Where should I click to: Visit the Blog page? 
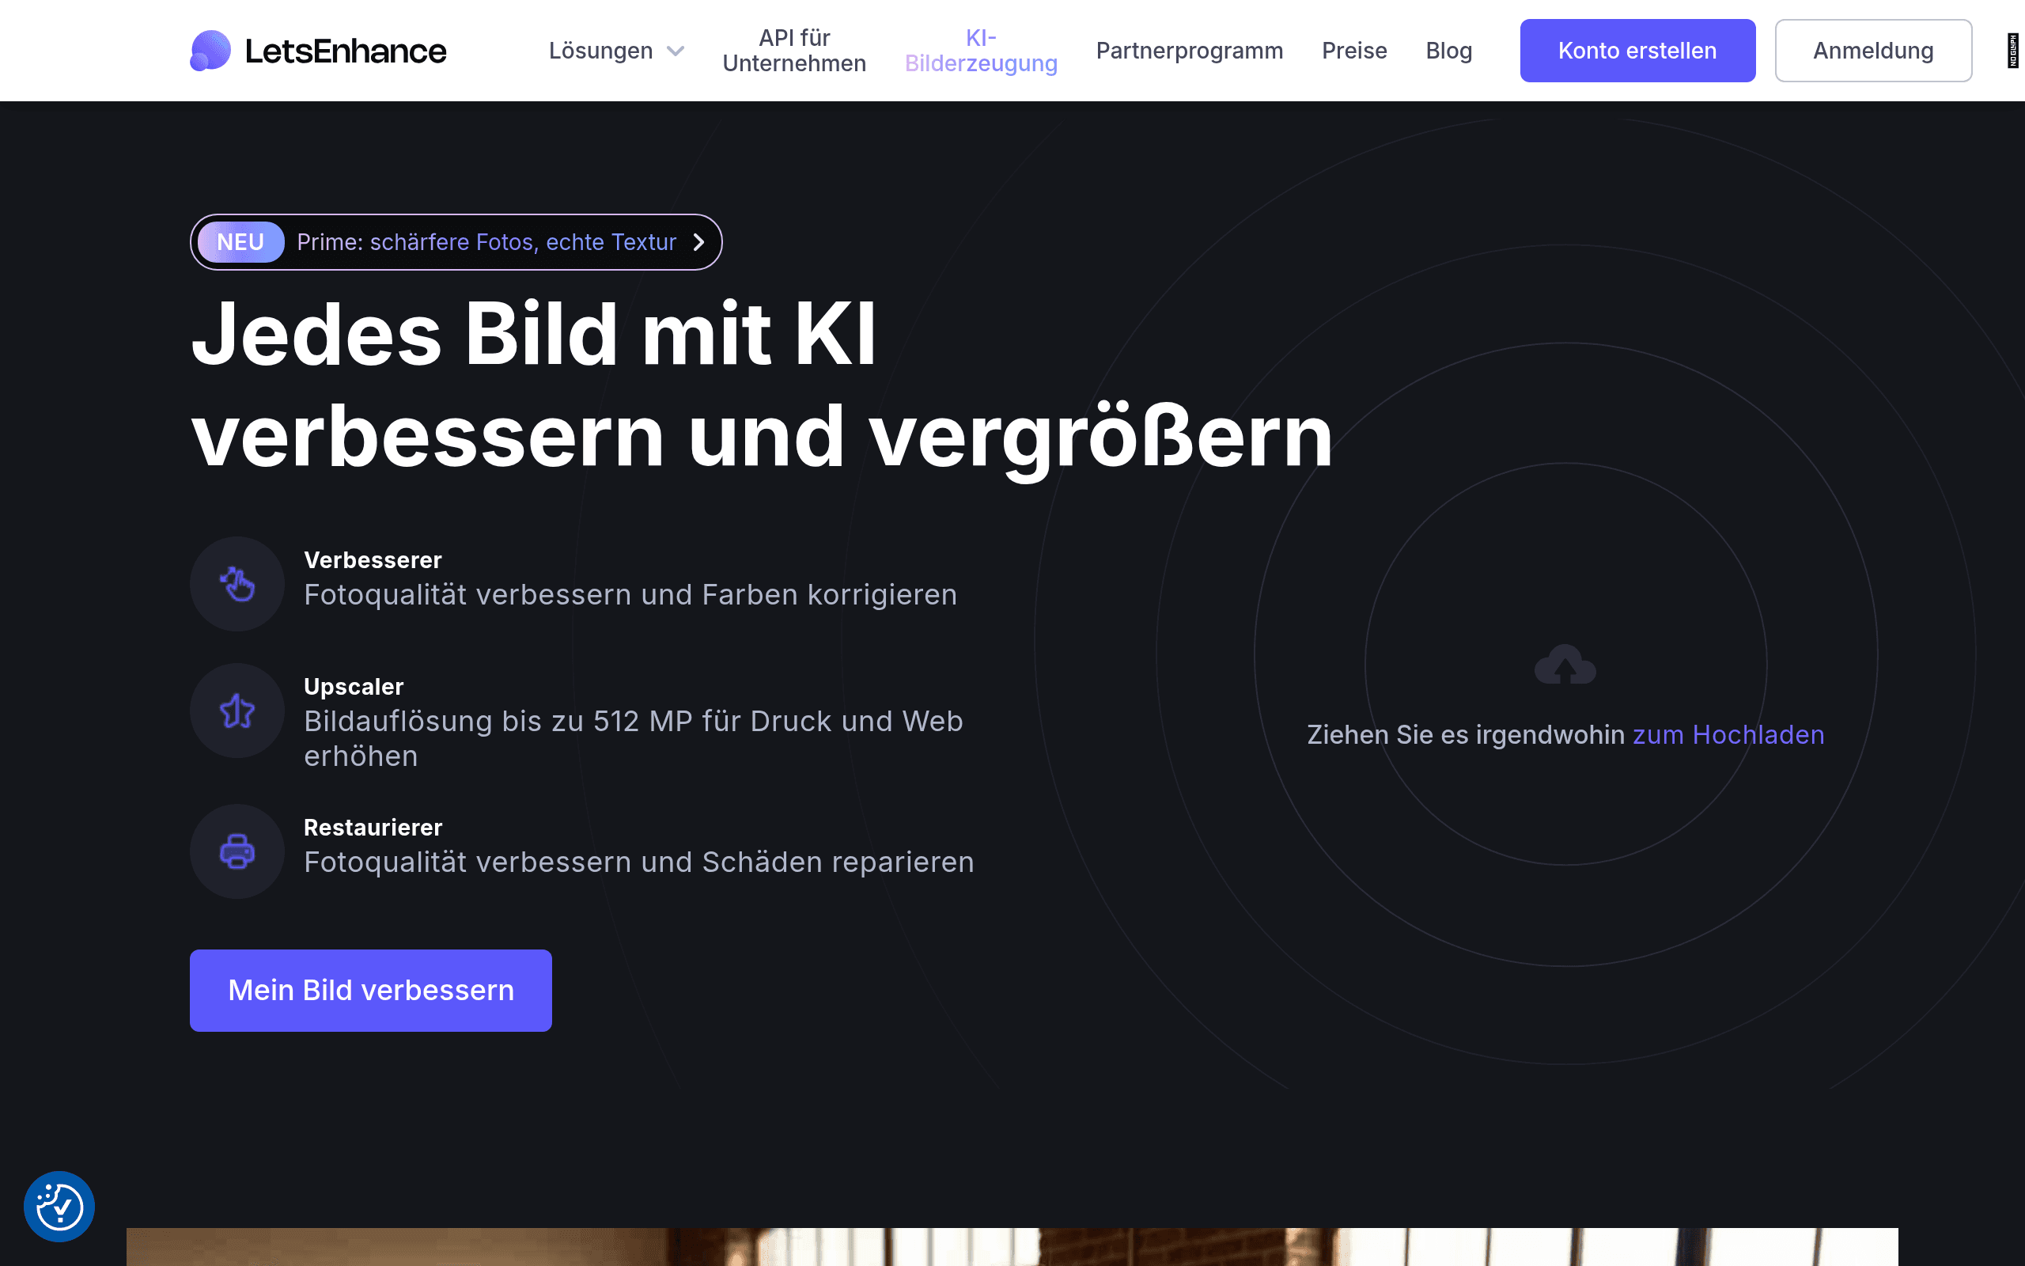coord(1448,51)
